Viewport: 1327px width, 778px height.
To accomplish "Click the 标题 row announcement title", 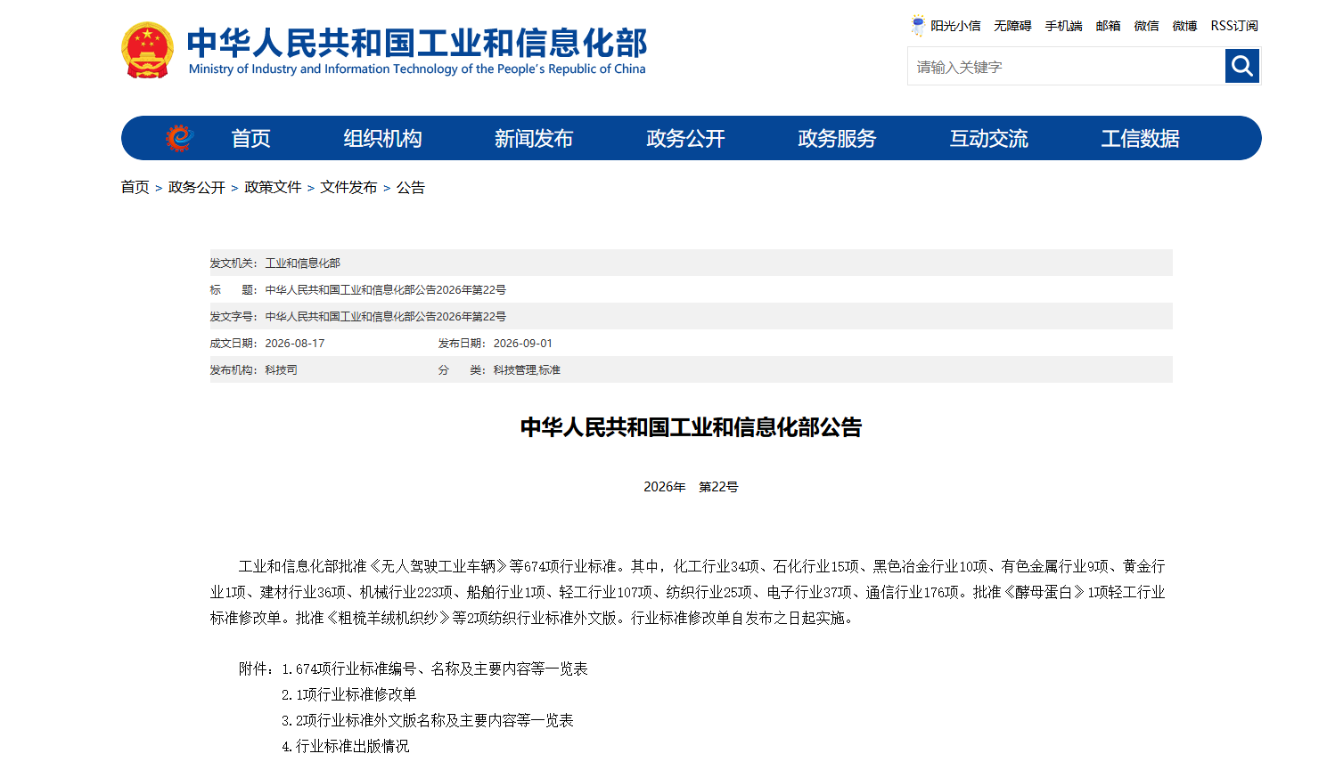I will click(x=385, y=289).
